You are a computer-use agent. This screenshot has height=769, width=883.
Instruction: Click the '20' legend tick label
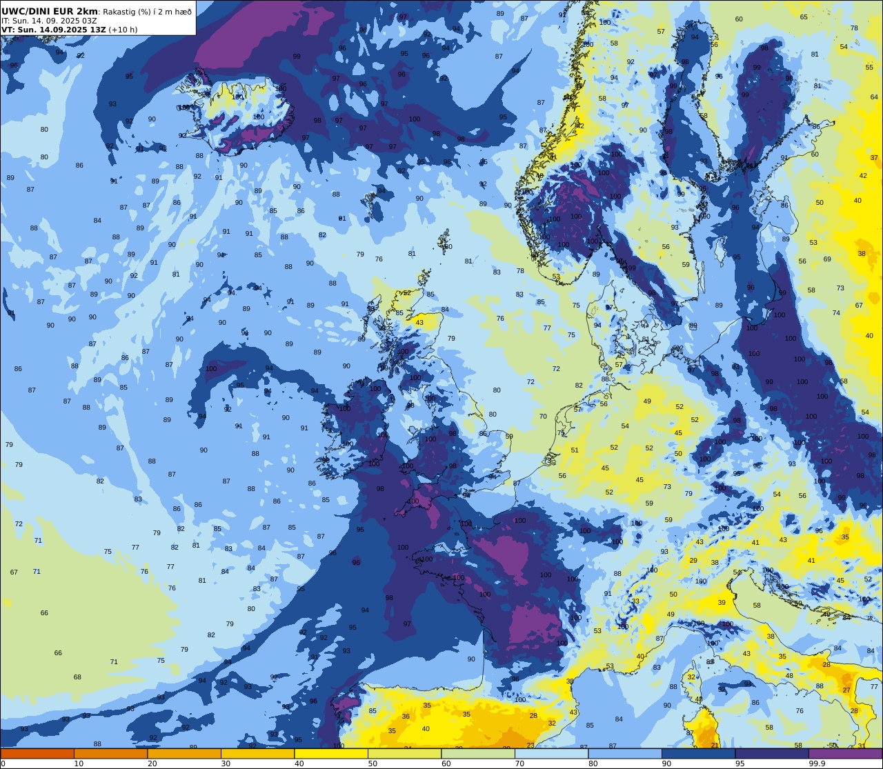(152, 763)
